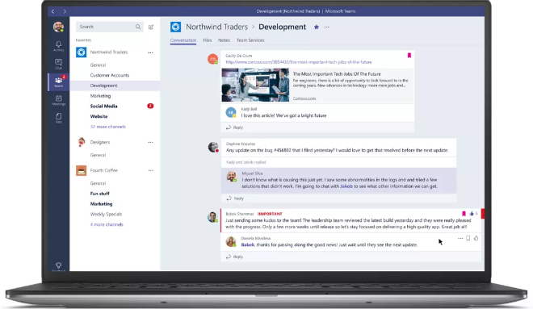
Task: Toggle the bookmark on Daniela Mendez's reply
Action: pyautogui.click(x=468, y=238)
